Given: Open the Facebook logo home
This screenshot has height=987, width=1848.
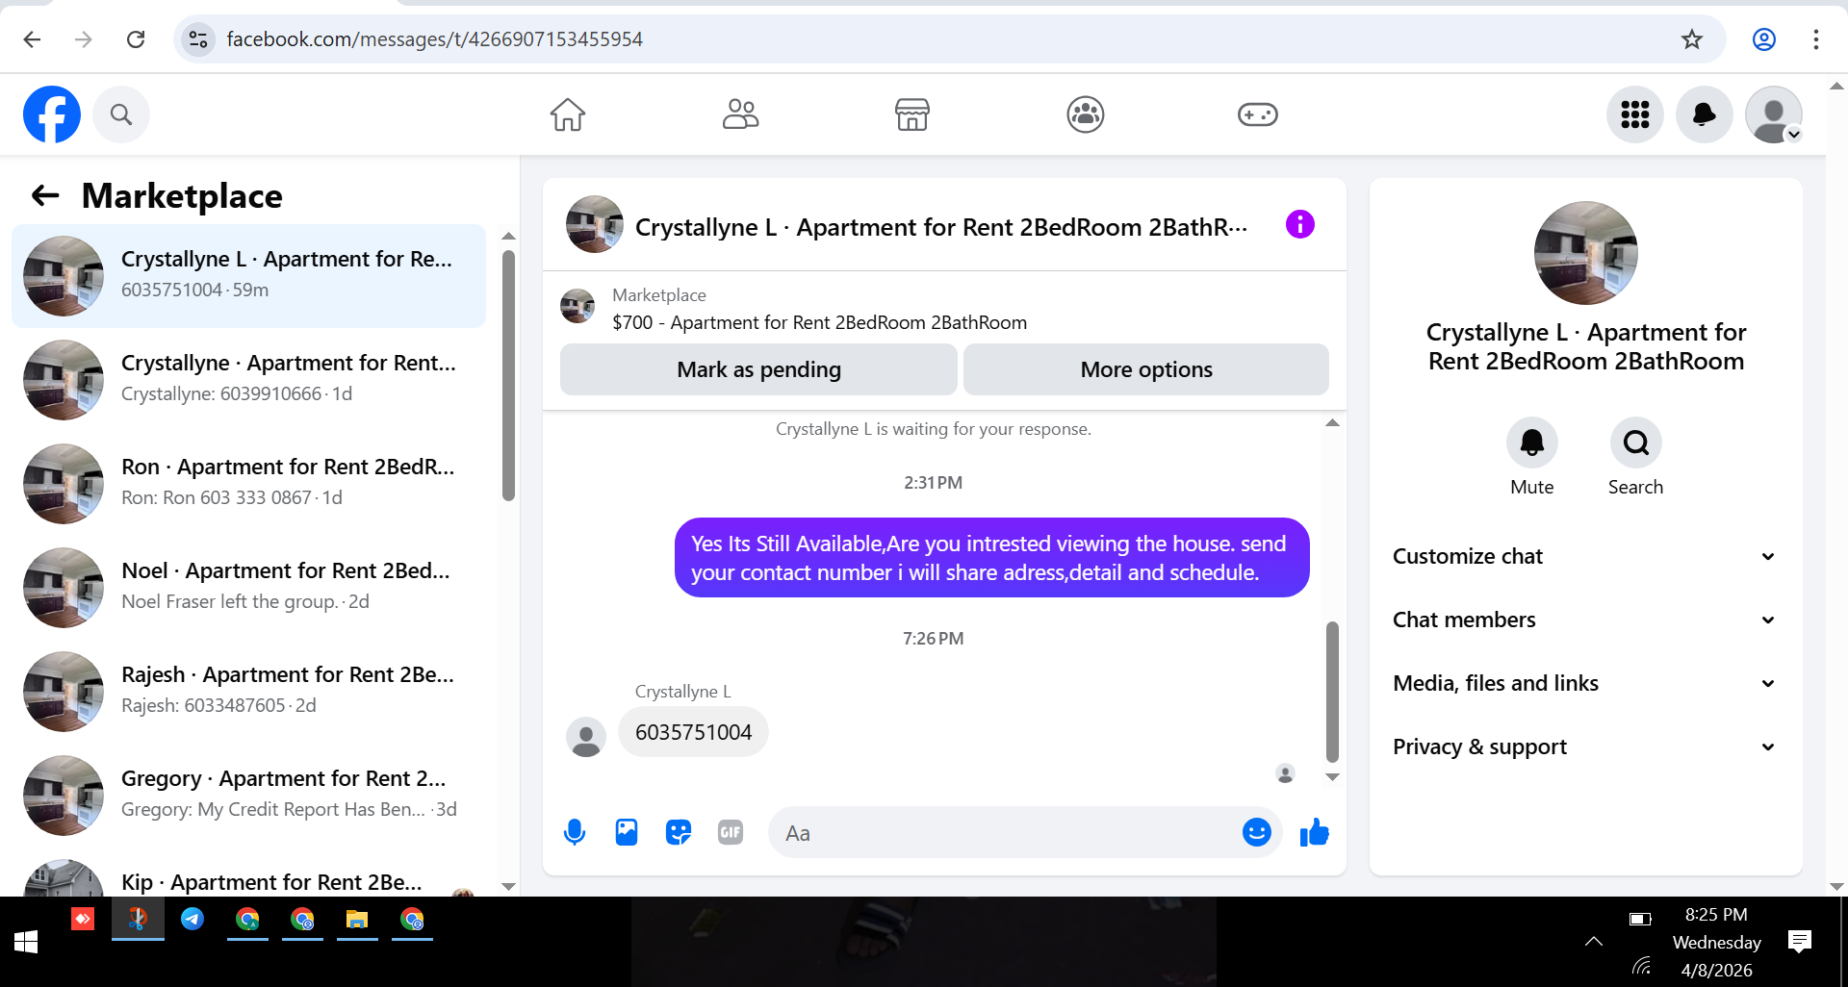Looking at the screenshot, I should 52,114.
